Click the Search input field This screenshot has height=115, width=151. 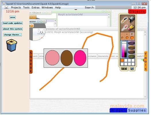tap(113, 7)
